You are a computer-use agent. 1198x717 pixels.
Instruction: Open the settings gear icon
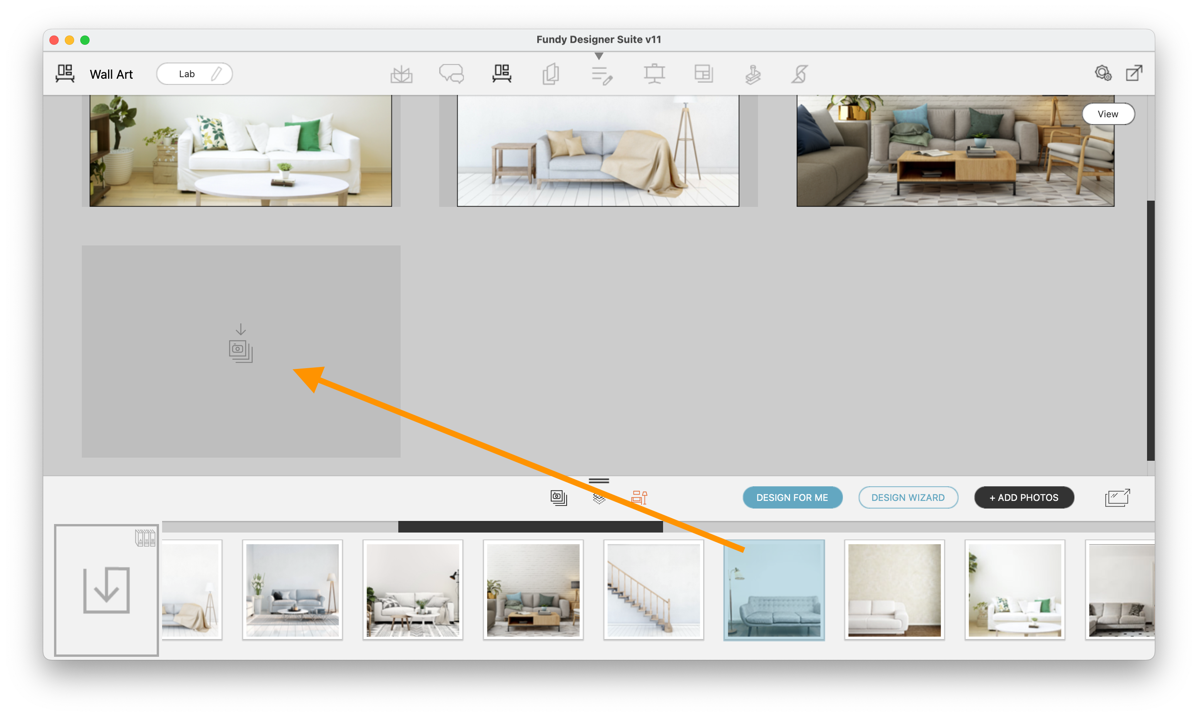tap(1103, 73)
